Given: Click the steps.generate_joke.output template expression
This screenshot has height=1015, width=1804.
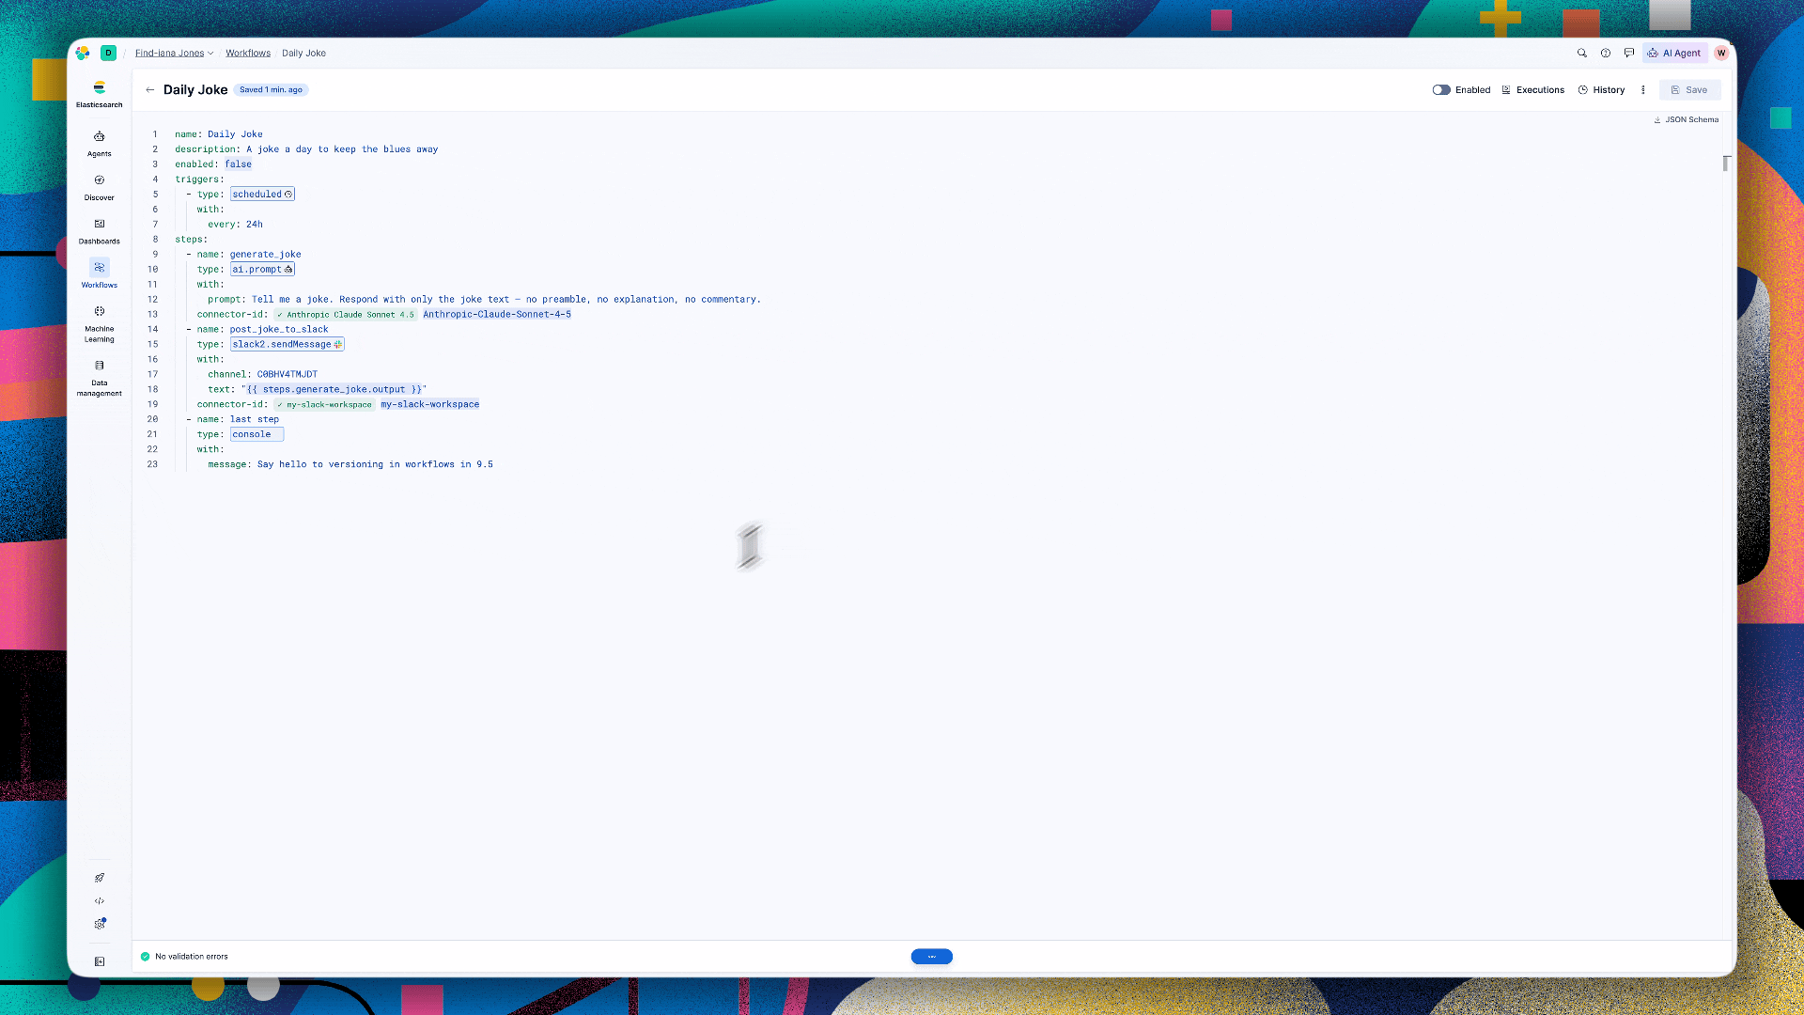Looking at the screenshot, I should click(x=334, y=389).
